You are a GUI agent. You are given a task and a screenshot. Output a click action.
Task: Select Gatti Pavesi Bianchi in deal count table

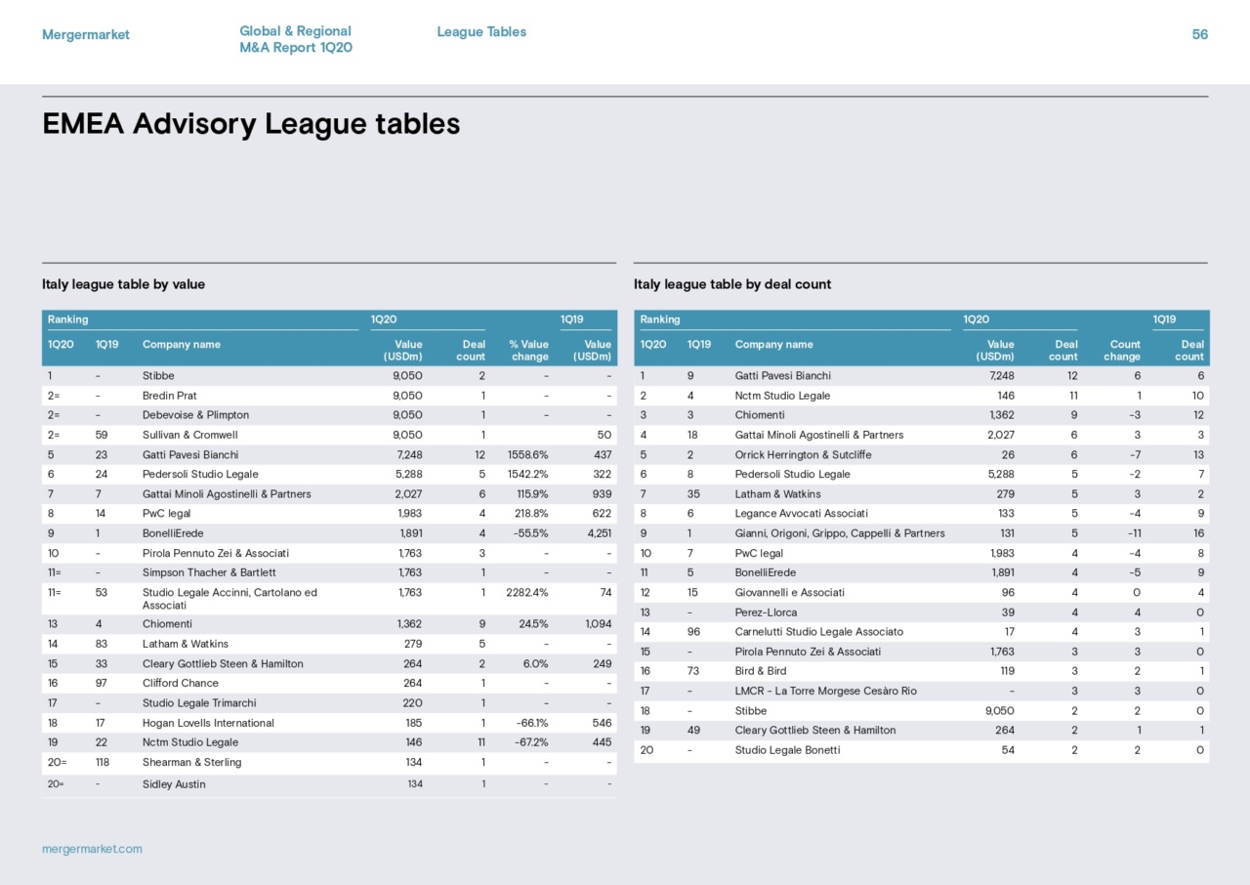(x=783, y=376)
